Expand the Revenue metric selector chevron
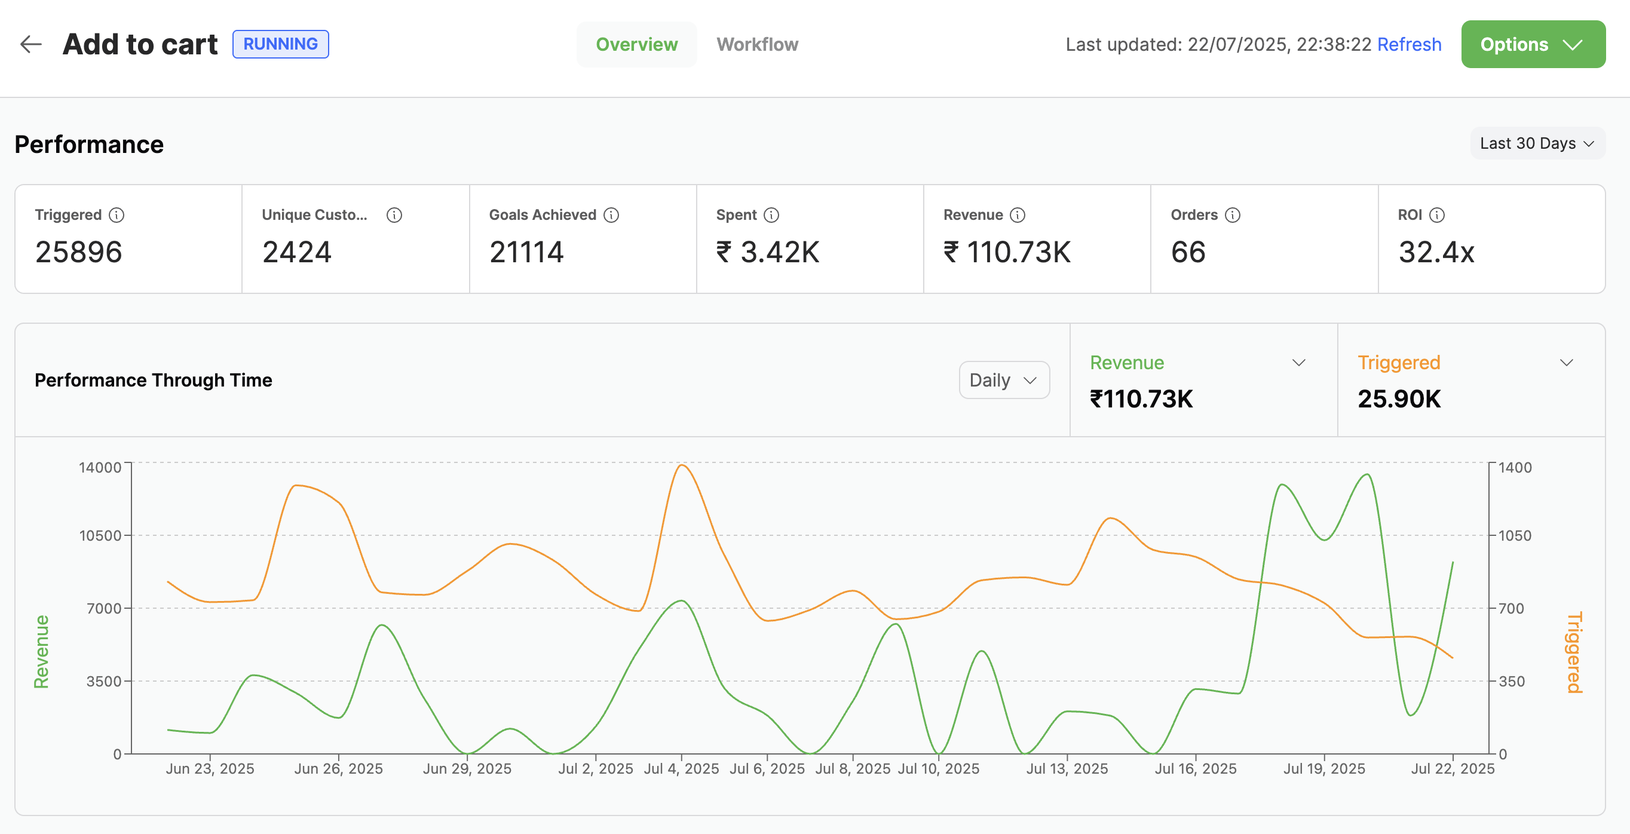The image size is (1630, 834). [x=1298, y=363]
